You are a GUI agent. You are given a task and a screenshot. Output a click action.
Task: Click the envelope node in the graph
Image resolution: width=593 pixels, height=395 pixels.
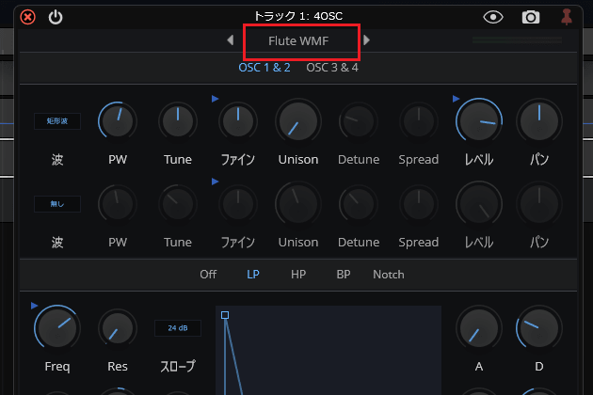click(x=225, y=315)
